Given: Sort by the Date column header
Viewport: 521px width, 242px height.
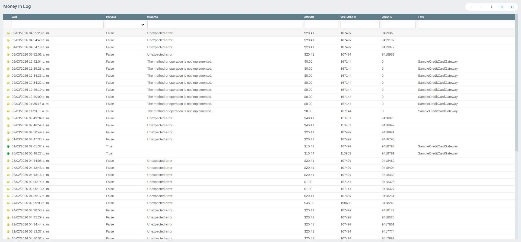Looking at the screenshot, I should pyautogui.click(x=15, y=17).
